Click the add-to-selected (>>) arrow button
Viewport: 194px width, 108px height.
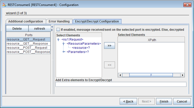(109, 46)
